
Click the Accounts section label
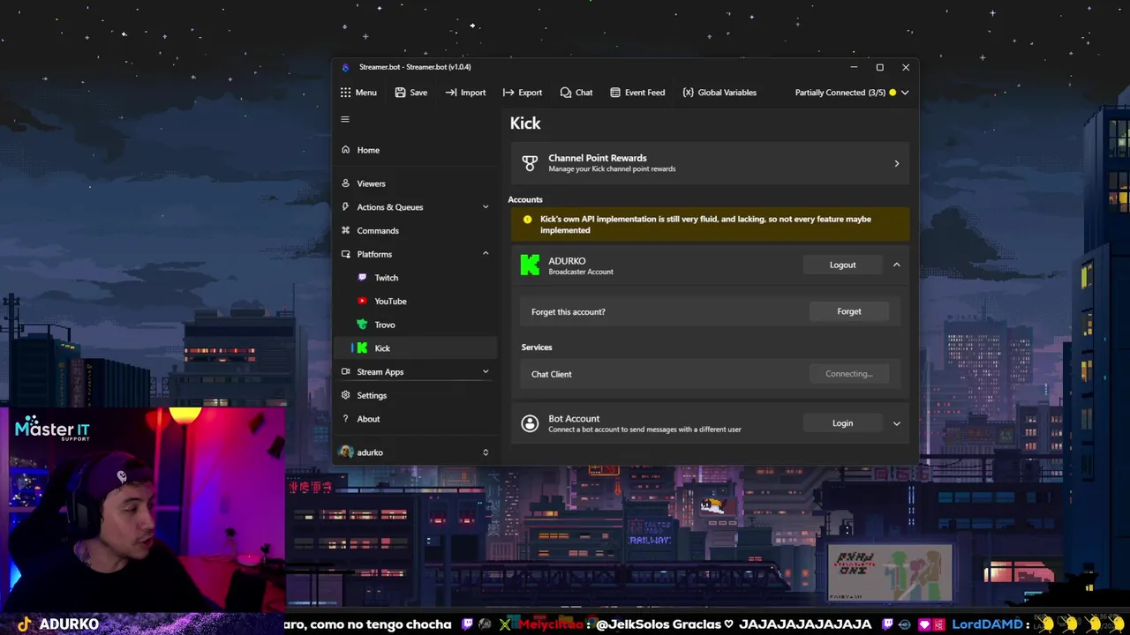[525, 199]
